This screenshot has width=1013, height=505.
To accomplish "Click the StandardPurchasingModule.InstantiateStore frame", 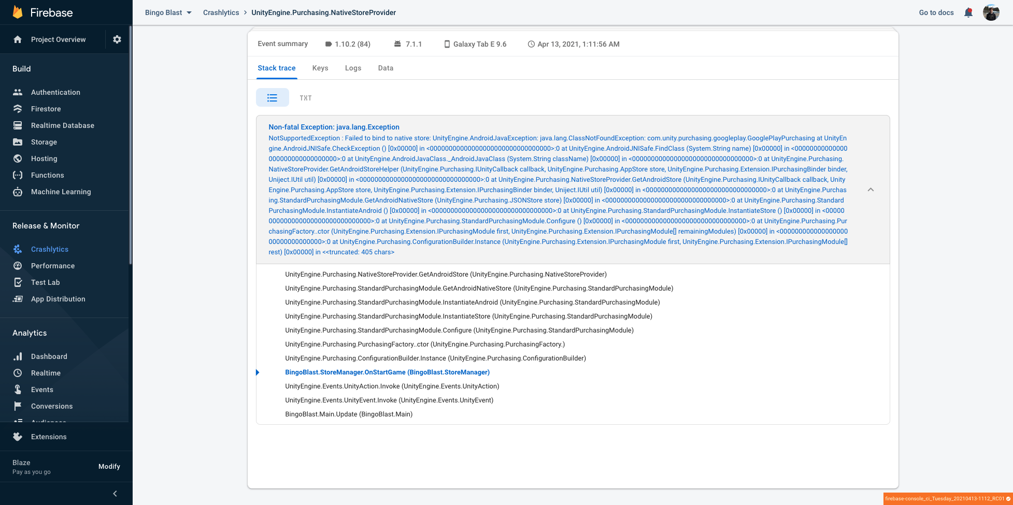I will pos(469,316).
